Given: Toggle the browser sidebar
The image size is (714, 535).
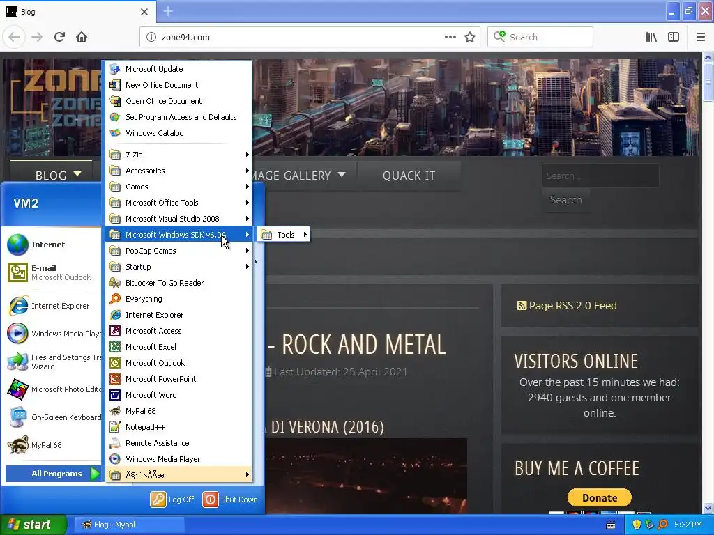Looking at the screenshot, I should (x=674, y=38).
